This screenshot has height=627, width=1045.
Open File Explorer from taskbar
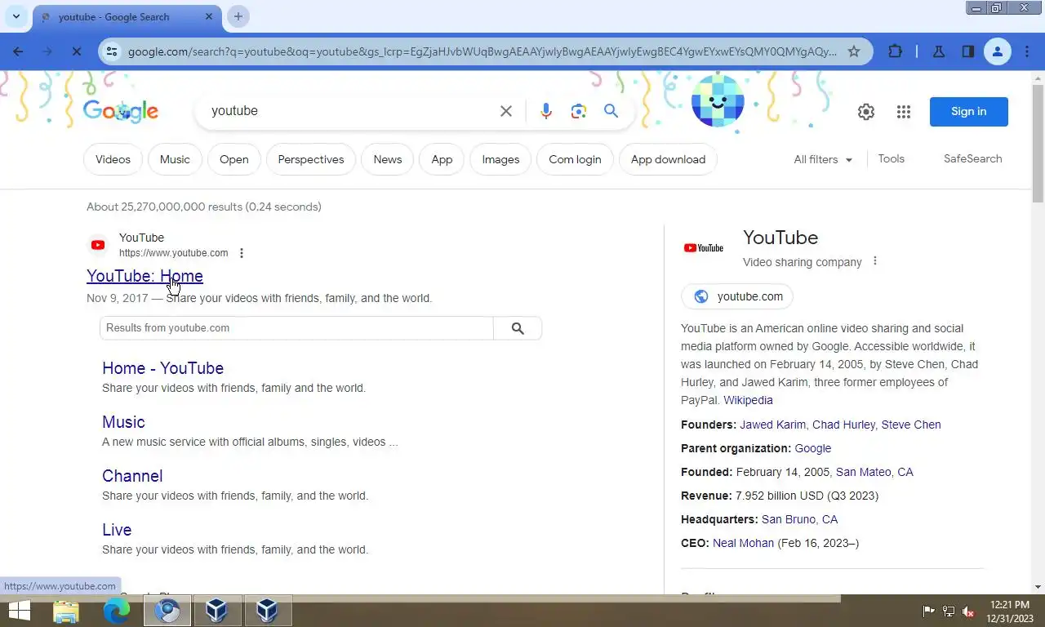(x=66, y=611)
